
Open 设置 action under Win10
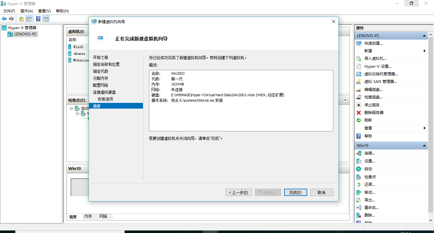370,161
